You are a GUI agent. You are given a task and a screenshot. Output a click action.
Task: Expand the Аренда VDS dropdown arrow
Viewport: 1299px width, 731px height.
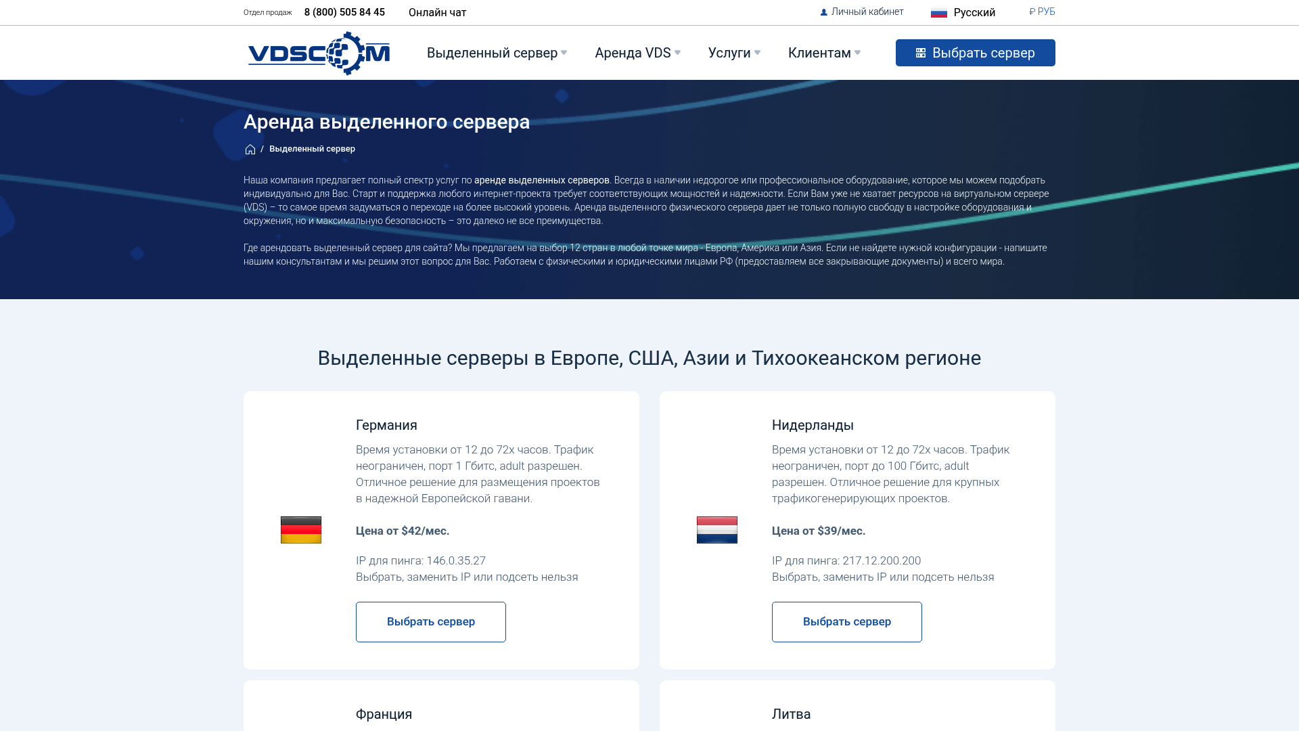(x=678, y=53)
